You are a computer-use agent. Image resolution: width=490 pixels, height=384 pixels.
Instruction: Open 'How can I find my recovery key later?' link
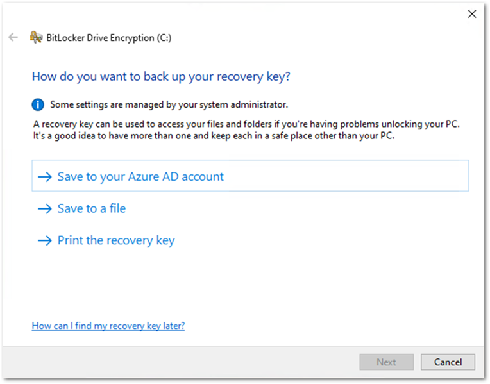[x=108, y=326]
